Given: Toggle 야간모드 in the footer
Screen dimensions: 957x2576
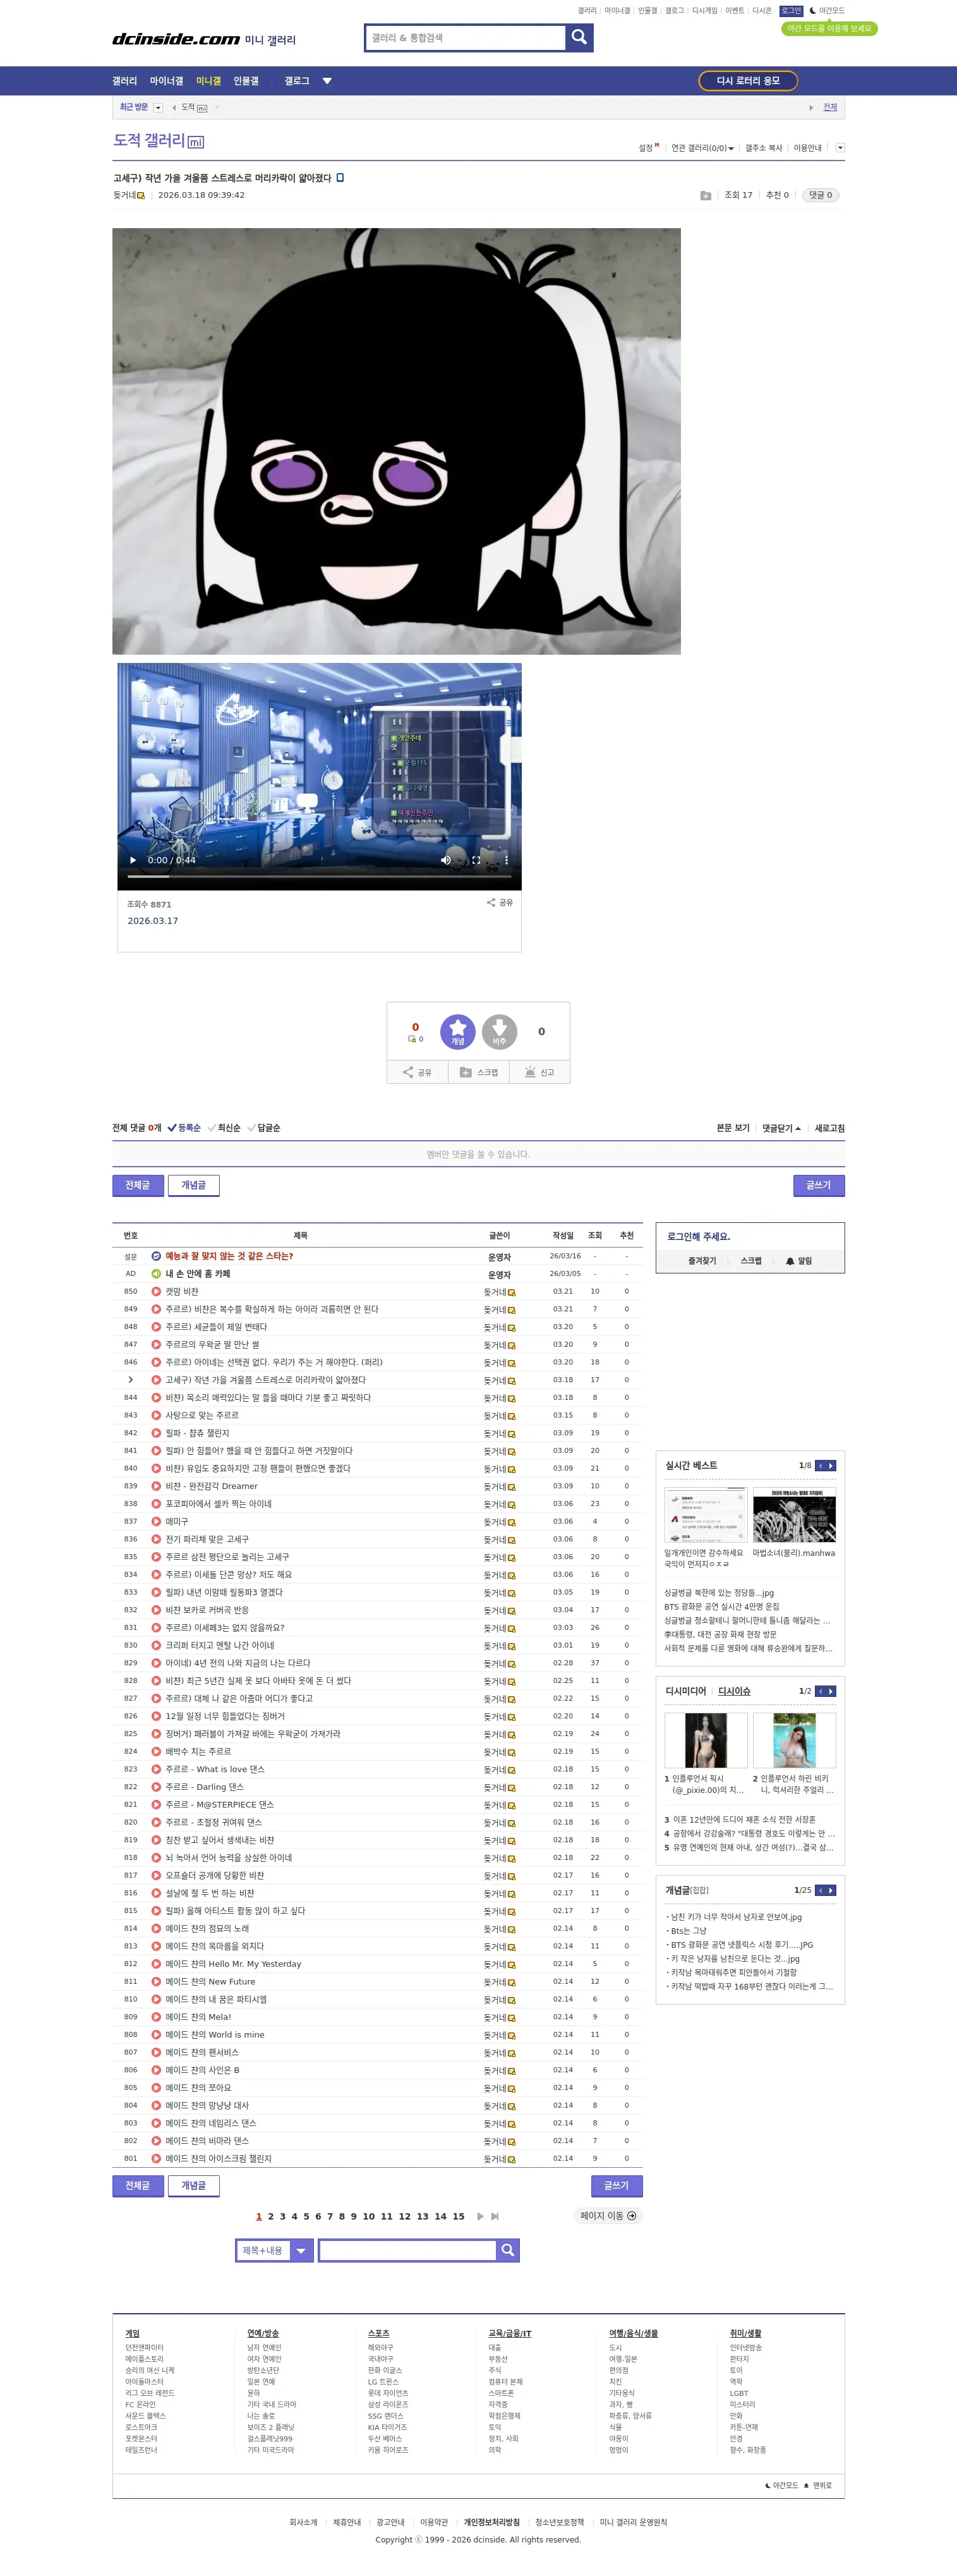Looking at the screenshot, I should 782,2485.
